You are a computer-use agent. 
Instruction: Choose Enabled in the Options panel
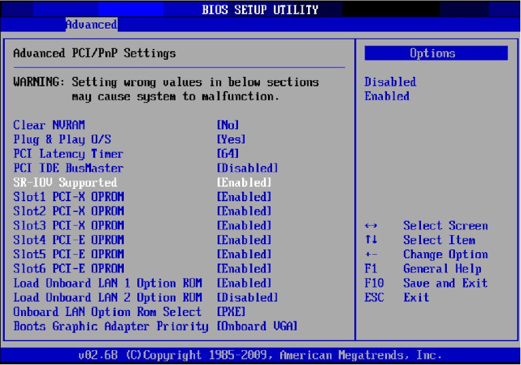point(386,96)
